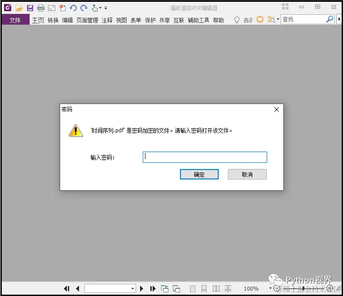
Task: Select continuous facing view icon
Action: 228,288
